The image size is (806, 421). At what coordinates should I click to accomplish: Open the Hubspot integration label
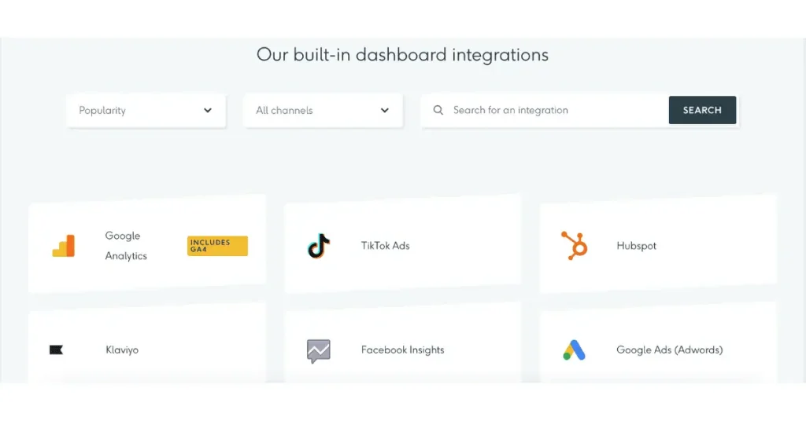[x=637, y=246]
